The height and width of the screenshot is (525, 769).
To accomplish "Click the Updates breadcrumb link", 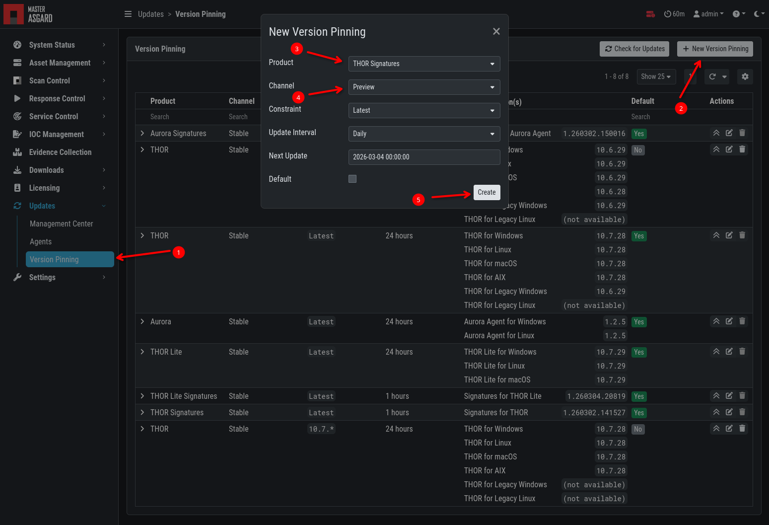I will (151, 14).
